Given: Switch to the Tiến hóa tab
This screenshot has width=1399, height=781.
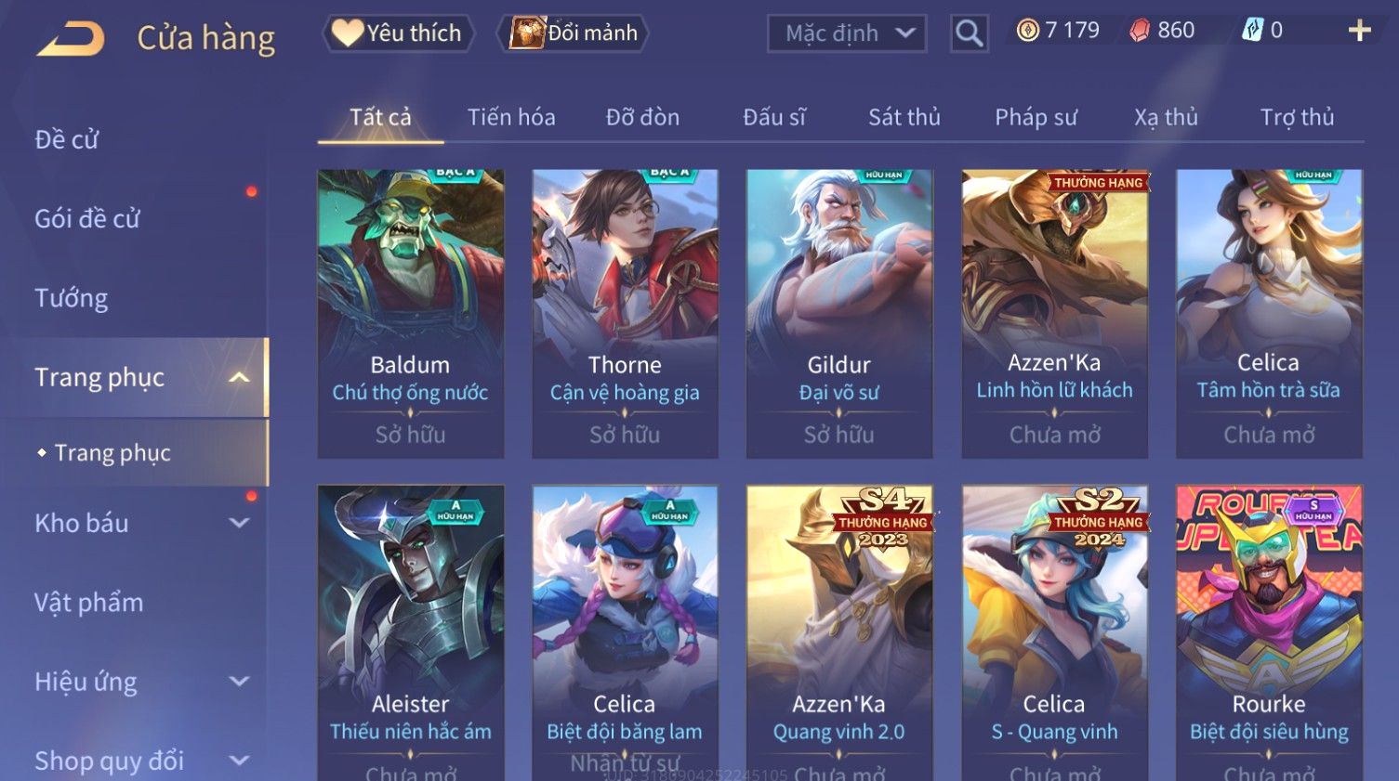Looking at the screenshot, I should point(511,117).
